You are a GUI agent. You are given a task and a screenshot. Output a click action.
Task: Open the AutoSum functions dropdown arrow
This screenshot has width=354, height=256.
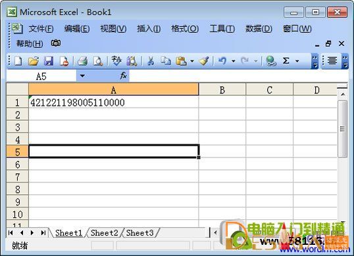click(297, 61)
